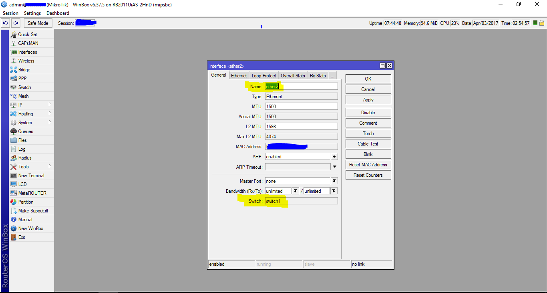Click the MTU input field
Screen dimensions: 547x293
[x=301, y=107]
